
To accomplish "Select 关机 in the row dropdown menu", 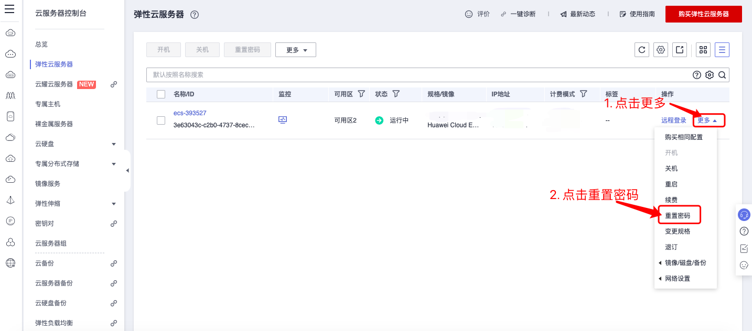I will click(x=671, y=169).
